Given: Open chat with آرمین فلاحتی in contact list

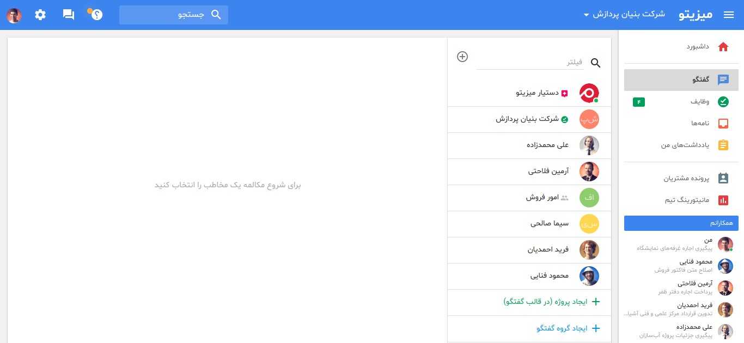Looking at the screenshot, I should coord(529,171).
